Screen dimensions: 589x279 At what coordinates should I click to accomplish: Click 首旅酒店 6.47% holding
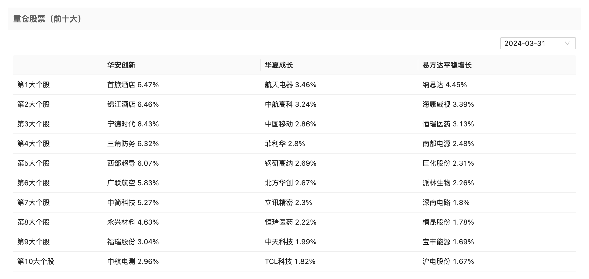(133, 85)
